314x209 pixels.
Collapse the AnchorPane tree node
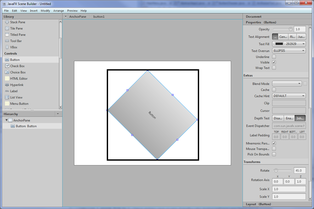(x=7, y=120)
